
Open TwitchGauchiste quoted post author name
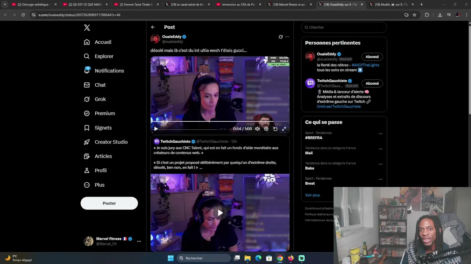pyautogui.click(x=176, y=142)
